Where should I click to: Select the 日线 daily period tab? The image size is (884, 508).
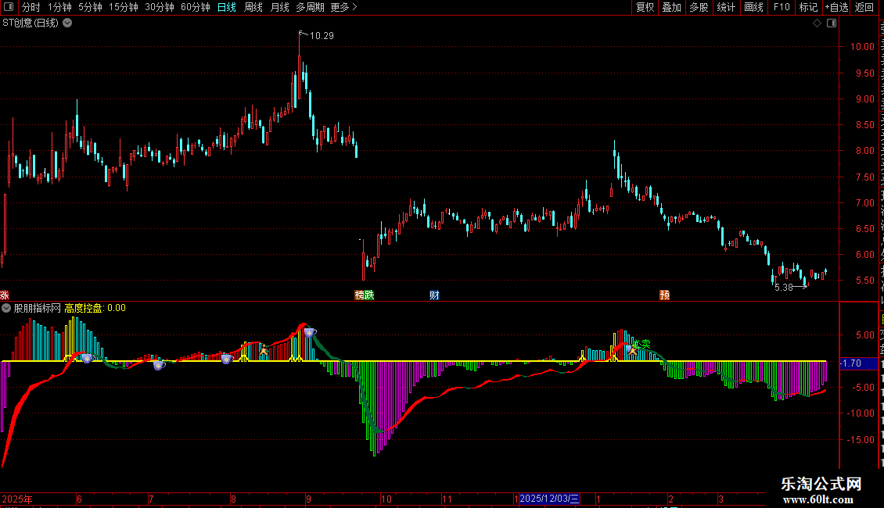point(227,7)
